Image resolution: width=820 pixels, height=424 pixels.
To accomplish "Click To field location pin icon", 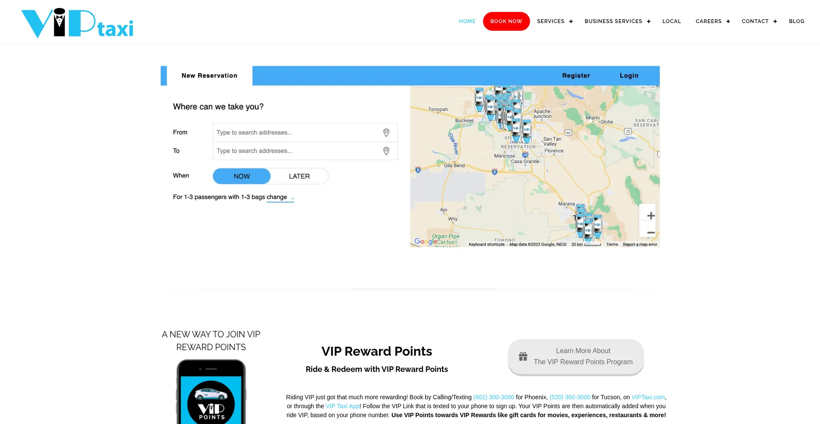I will point(386,151).
